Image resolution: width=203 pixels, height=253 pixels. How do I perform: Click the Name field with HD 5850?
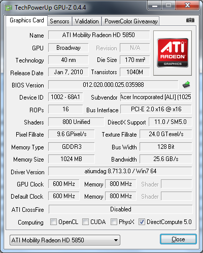point(99,35)
